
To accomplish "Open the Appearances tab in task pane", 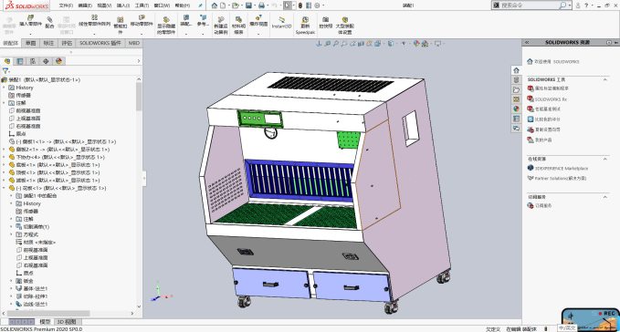I will [x=516, y=109].
